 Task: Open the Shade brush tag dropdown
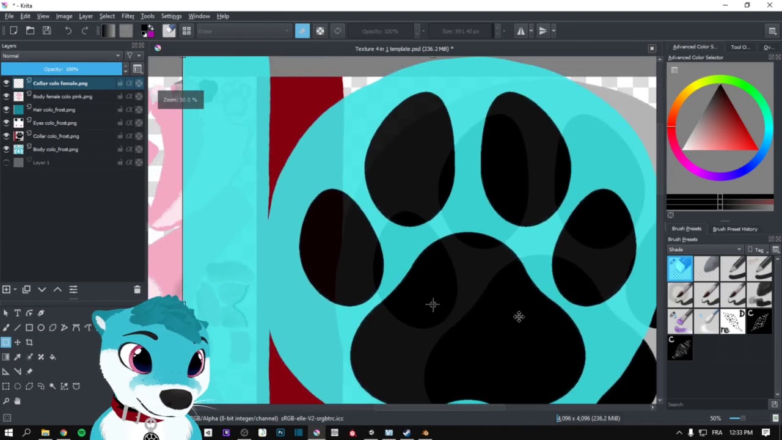(705, 249)
